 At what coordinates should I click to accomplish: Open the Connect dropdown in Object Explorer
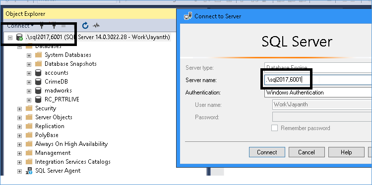[x=20, y=26]
